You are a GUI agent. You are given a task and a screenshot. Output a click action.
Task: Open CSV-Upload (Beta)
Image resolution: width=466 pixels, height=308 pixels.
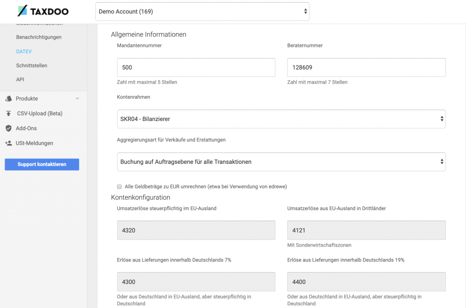[x=40, y=113]
